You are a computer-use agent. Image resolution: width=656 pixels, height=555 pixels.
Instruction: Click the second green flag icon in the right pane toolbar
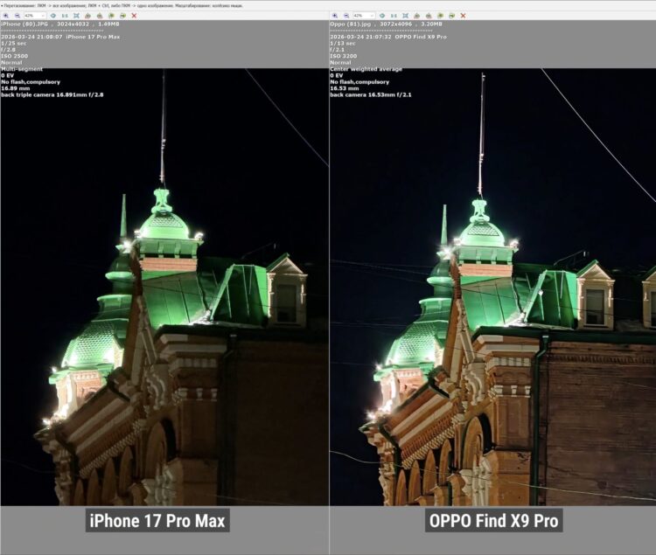click(452, 16)
